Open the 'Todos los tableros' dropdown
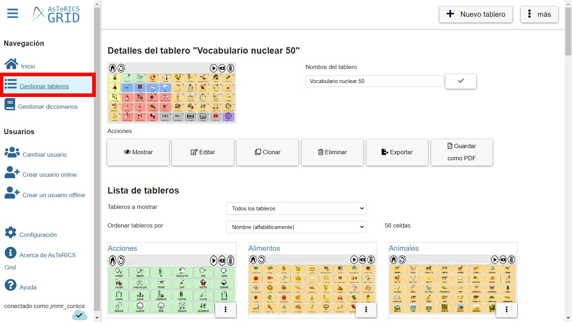Screen dimensions: 572x322 coord(296,208)
